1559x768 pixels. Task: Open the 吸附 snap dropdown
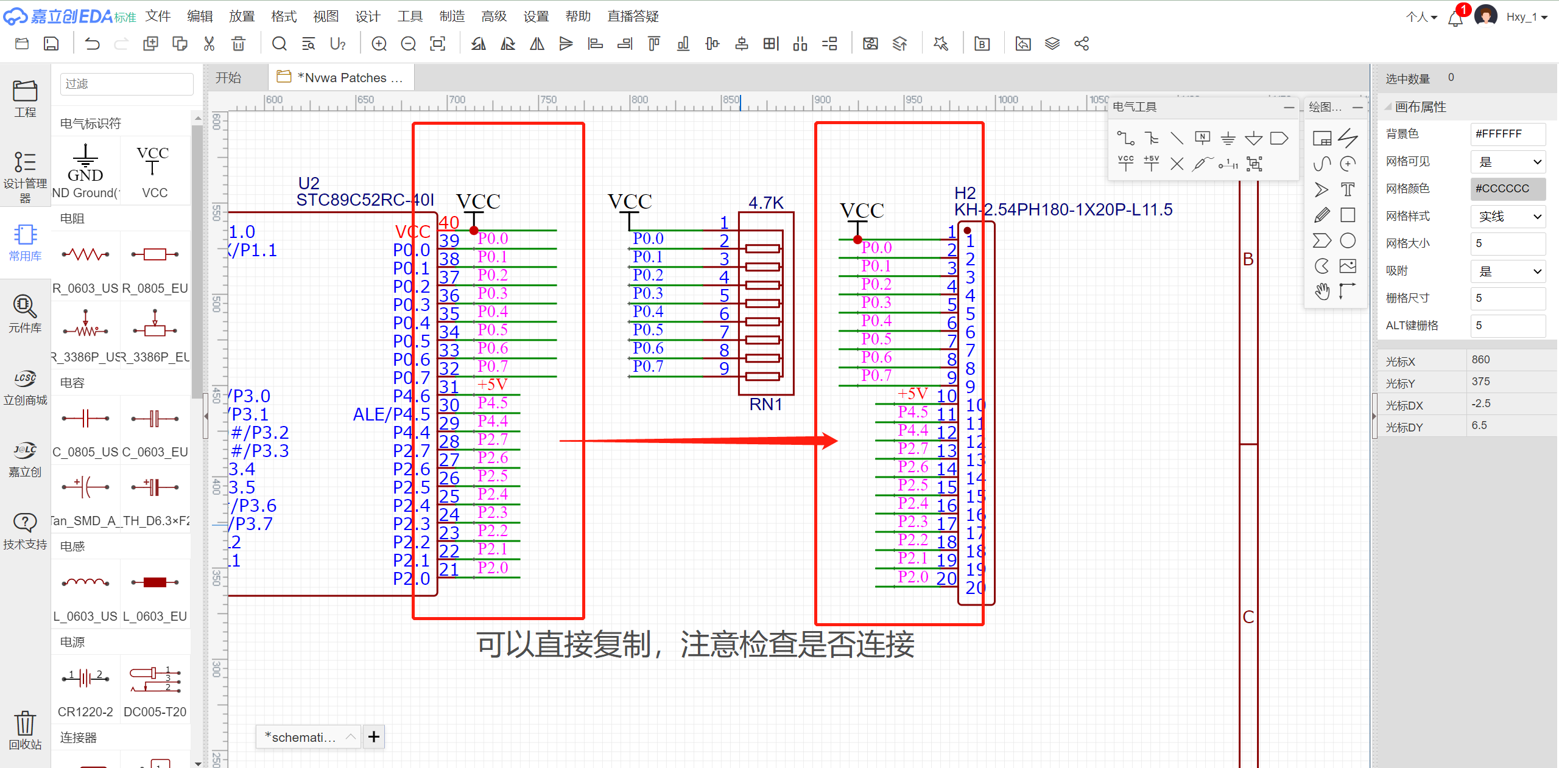pyautogui.click(x=1508, y=271)
